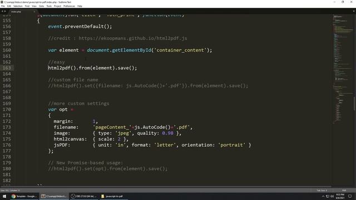356x200 pixels.
Task: Click event.preventDefault() on line 156
Action: coord(80,27)
